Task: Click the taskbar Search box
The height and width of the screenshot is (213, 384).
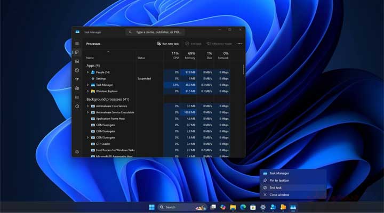Action: pos(182,207)
